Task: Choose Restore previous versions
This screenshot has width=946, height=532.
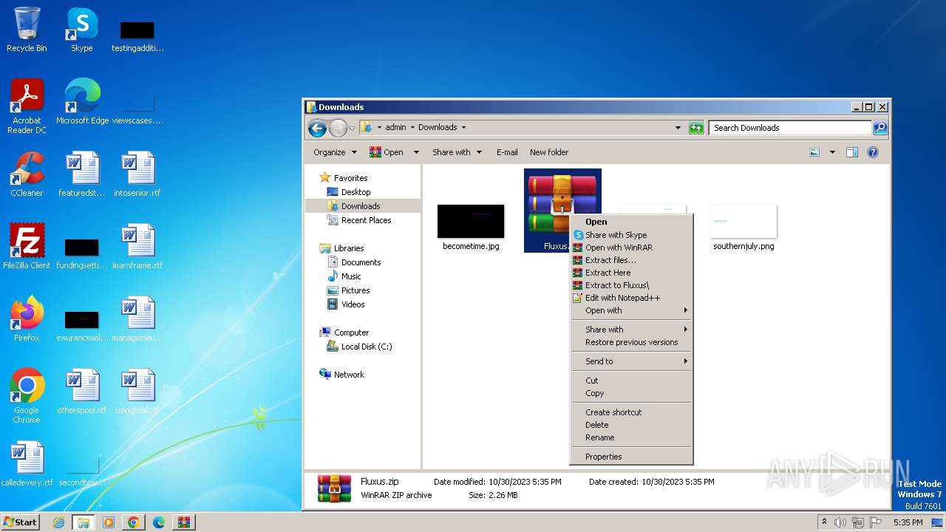Action: (631, 342)
